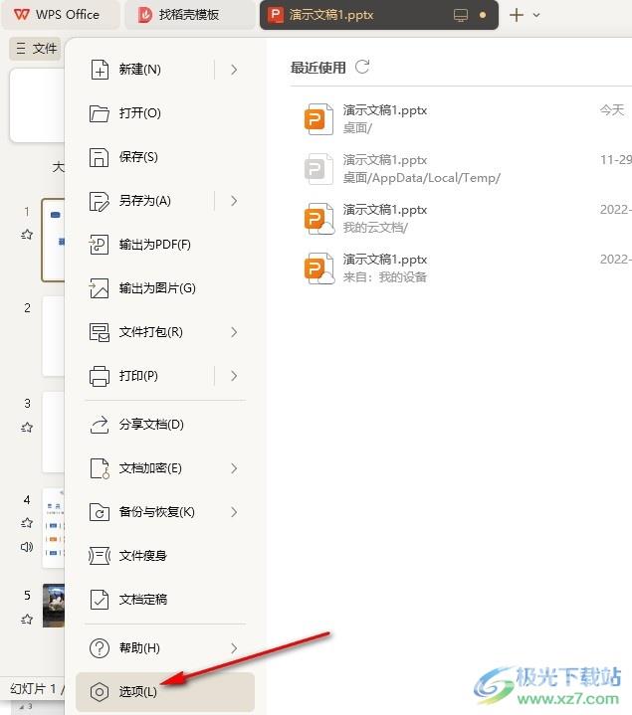Click the Save As icon beside 另存为(A)
This screenshot has width=632, height=715.
click(x=99, y=201)
